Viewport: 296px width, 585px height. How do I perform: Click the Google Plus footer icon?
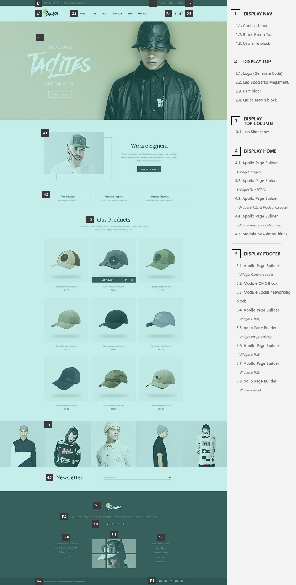(x=113, y=524)
